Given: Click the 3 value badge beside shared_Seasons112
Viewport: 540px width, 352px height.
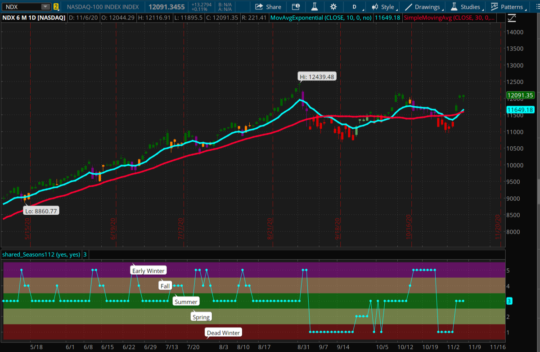Looking at the screenshot, I should [x=85, y=254].
